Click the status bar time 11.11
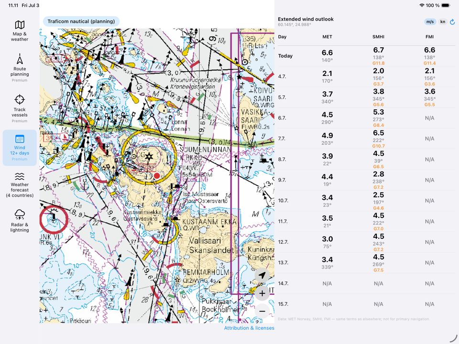The width and height of the screenshot is (459, 344). click(13, 5)
